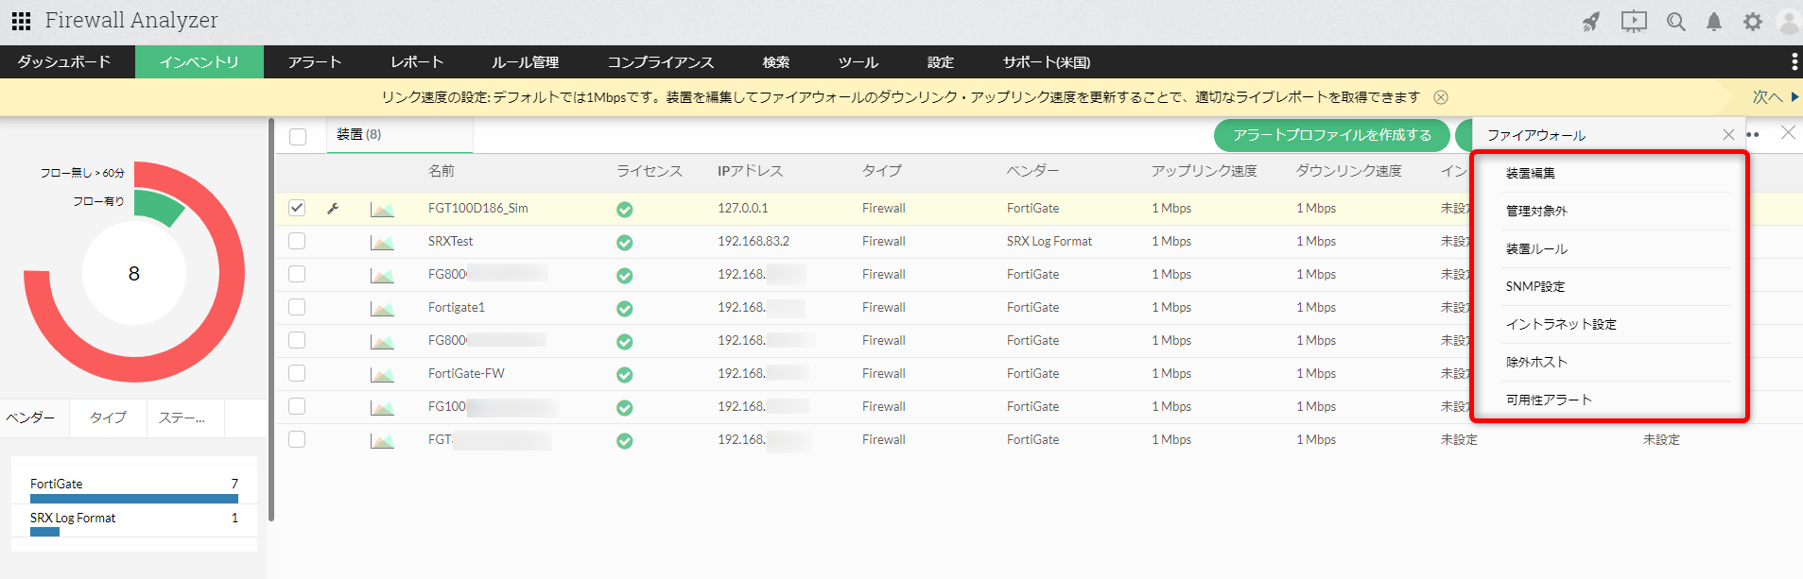
Task: Open the settings gear icon
Action: [x=1752, y=22]
